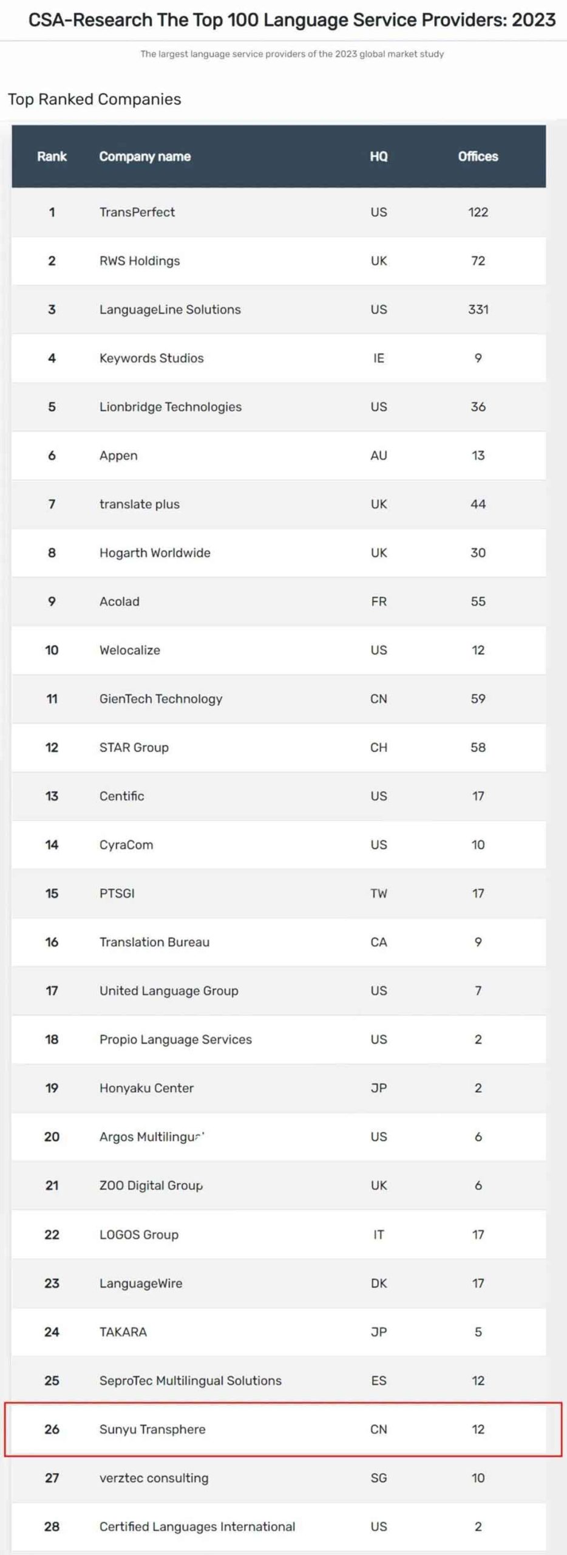Click the Welocalize company name
This screenshot has width=567, height=1555.
130,650
